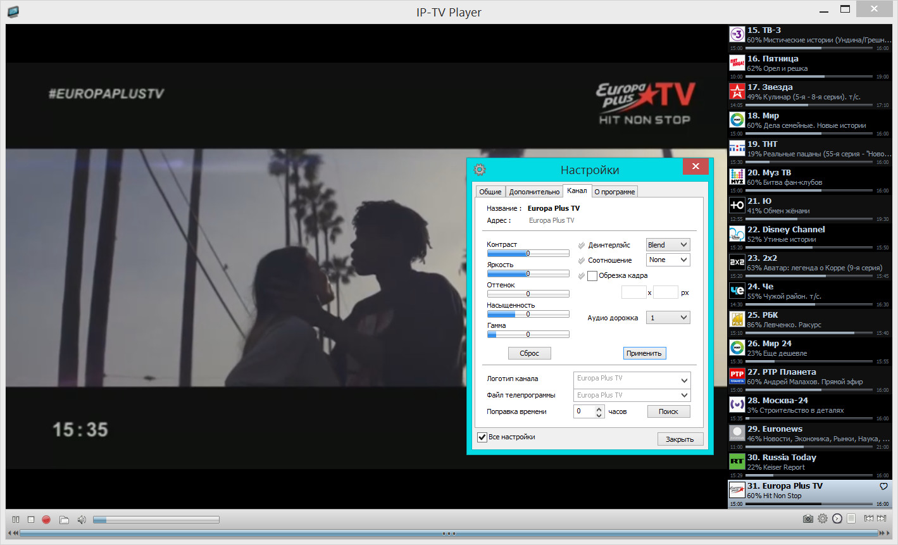Click the gear icon in Настройки title bar
The image size is (898, 545).
pos(480,170)
